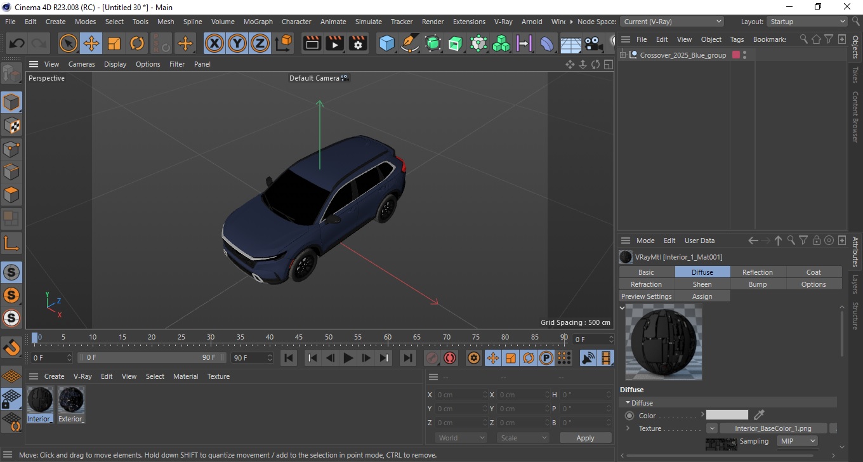
Task: Open the World coordinate system dropdown
Action: tap(461, 438)
